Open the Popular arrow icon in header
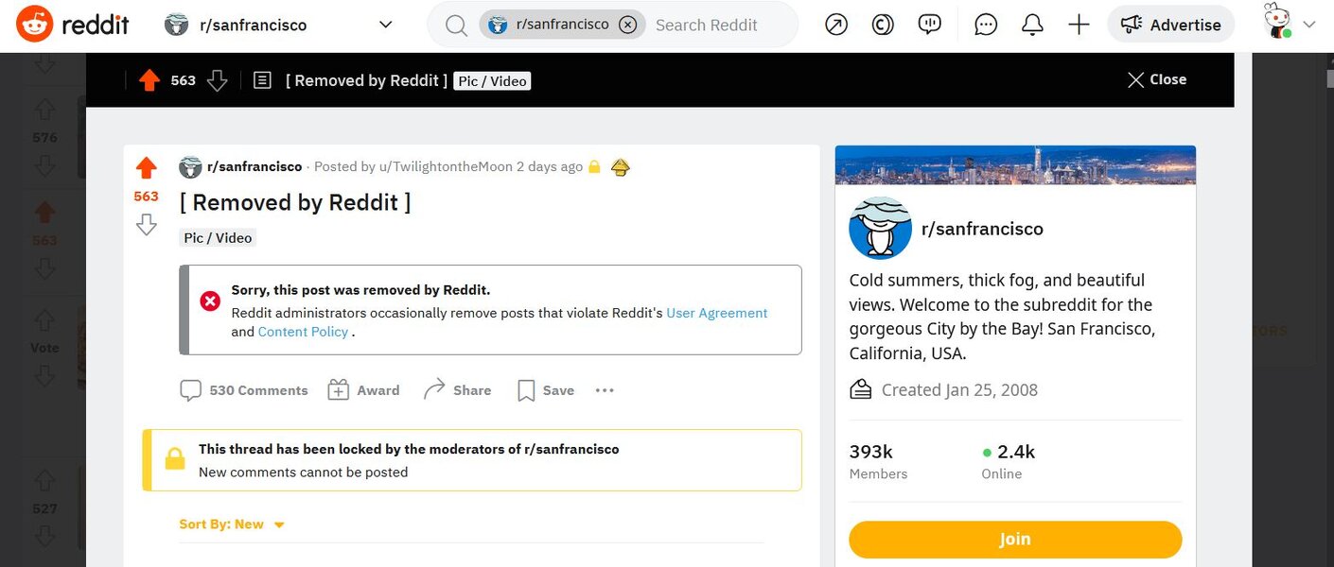Screen dimensions: 1334x567 coord(836,25)
